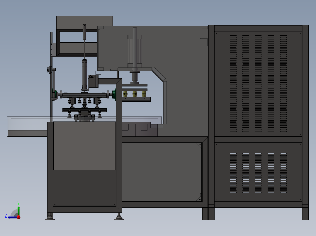
Task: Select the green bearing on the shaft's right end
Action: point(114,94)
